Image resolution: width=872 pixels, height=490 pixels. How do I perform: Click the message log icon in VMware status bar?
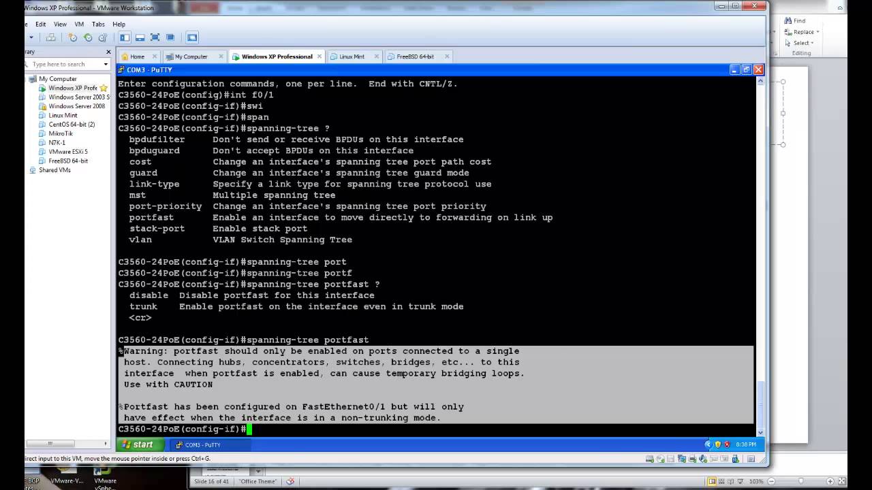751,459
